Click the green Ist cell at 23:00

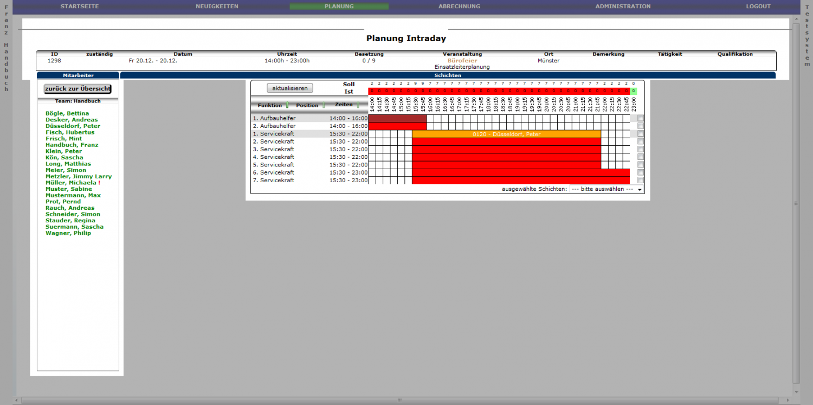(x=634, y=91)
